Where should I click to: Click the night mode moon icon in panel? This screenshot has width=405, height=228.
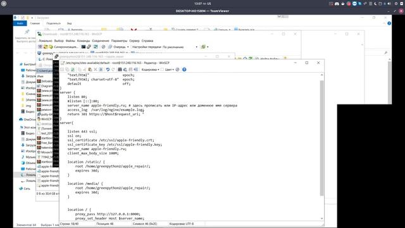[375, 4]
